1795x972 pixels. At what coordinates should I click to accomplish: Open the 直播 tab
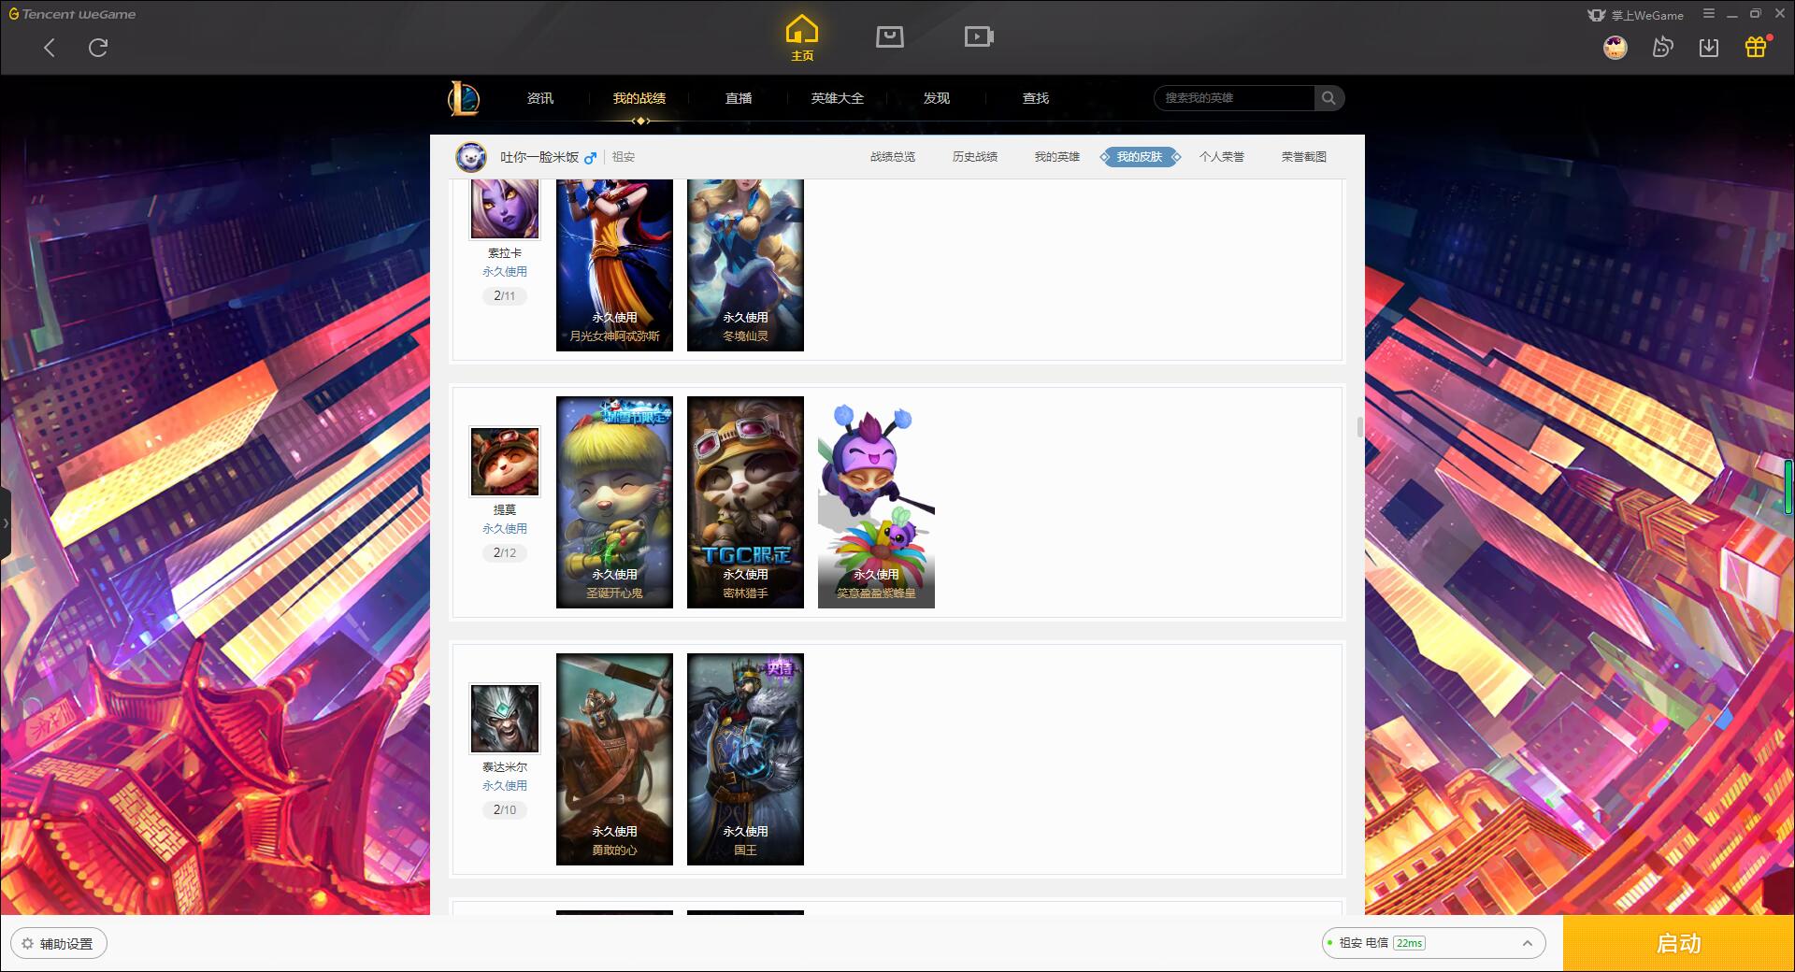click(x=739, y=98)
